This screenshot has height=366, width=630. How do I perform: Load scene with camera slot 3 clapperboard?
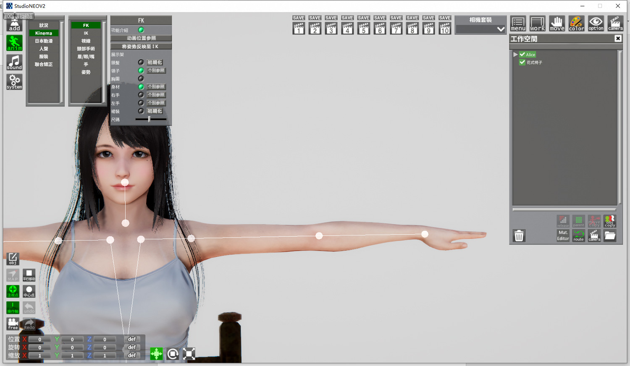pos(331,29)
